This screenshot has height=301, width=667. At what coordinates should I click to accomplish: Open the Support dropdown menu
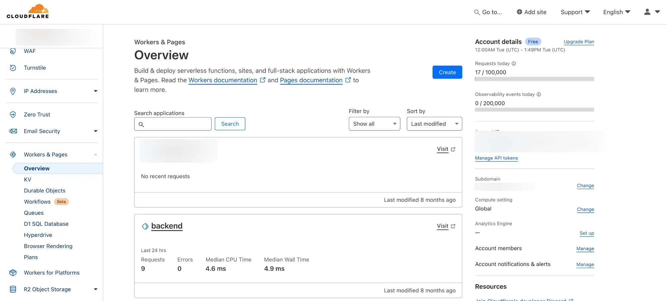coord(575,12)
